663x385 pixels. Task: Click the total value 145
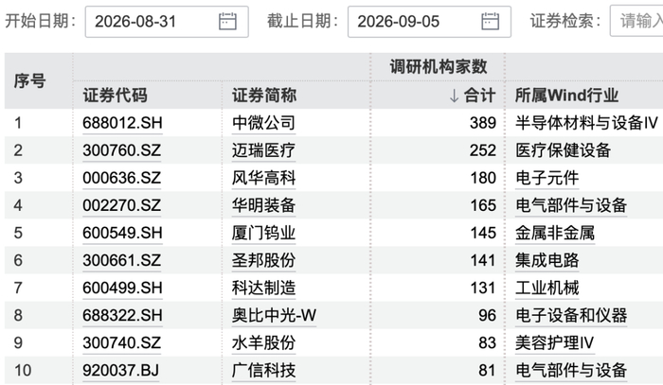pyautogui.click(x=483, y=233)
